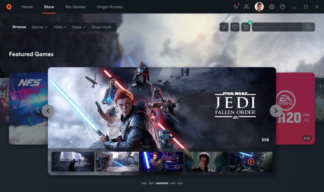This screenshot has width=324, height=192.
Task: Close the Origin window
Action: pos(317,7)
